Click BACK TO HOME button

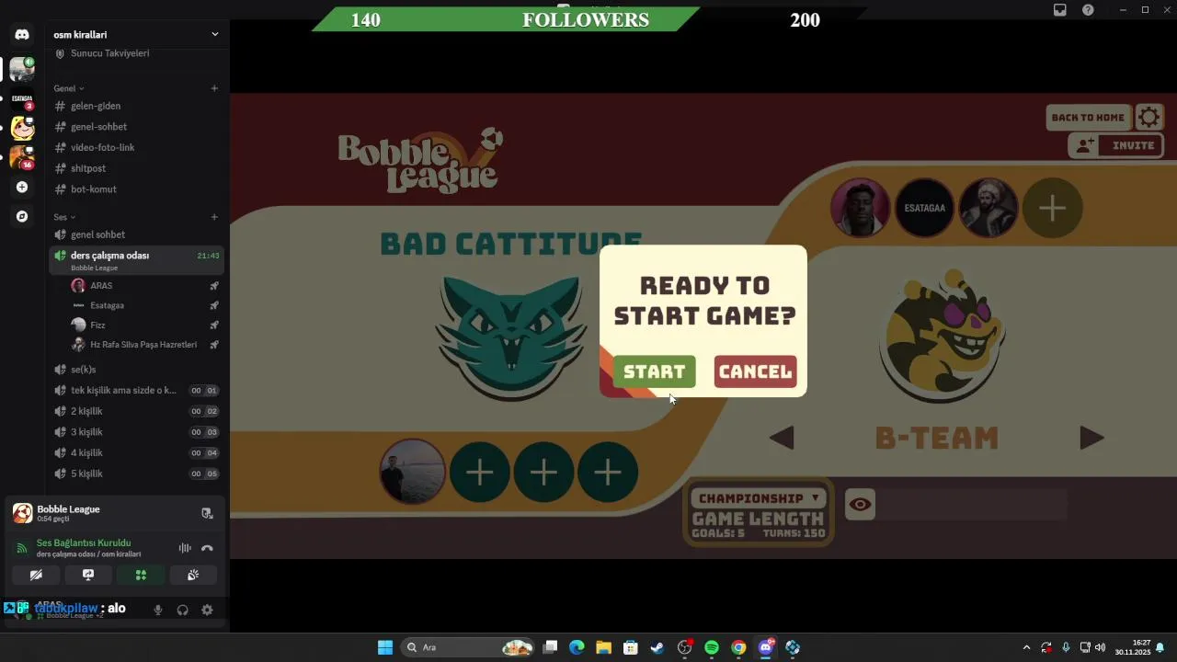click(1088, 118)
